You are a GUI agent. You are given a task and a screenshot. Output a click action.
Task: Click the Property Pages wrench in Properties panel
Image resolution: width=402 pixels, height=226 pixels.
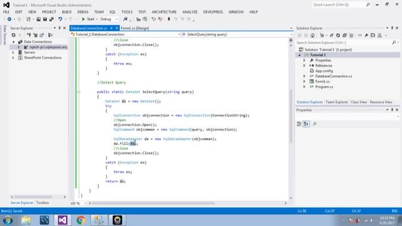pyautogui.click(x=315, y=124)
